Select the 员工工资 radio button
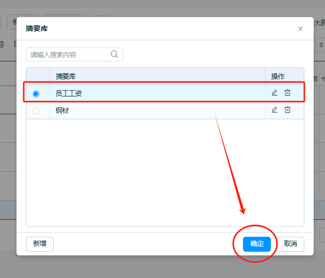Screen dimensions: 325x278 point(36,94)
